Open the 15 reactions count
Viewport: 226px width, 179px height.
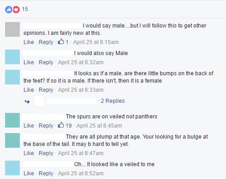[x=25, y=9]
